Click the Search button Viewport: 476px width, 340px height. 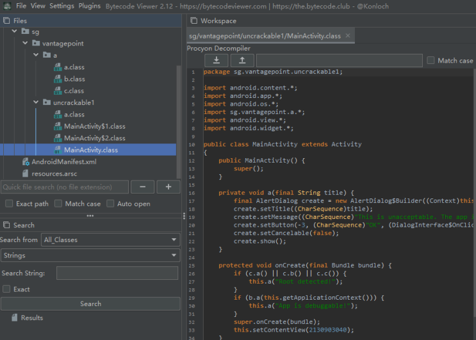tap(90, 304)
